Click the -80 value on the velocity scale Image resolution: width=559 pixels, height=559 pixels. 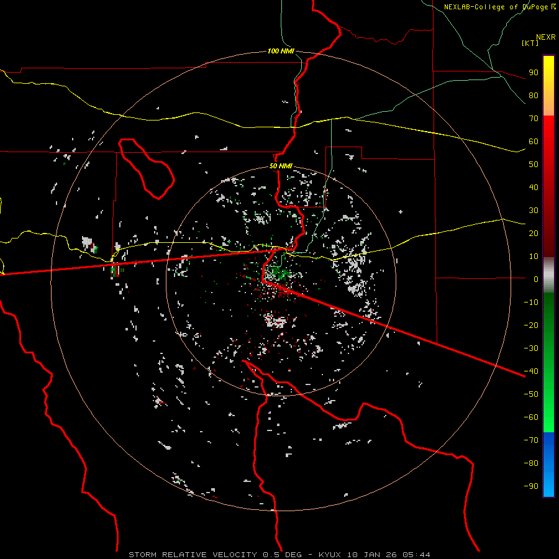click(x=531, y=463)
